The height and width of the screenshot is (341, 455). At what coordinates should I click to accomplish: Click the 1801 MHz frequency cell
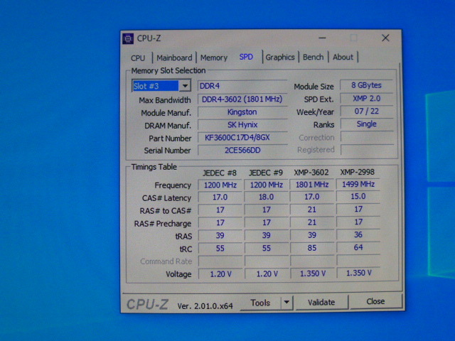[x=312, y=185]
